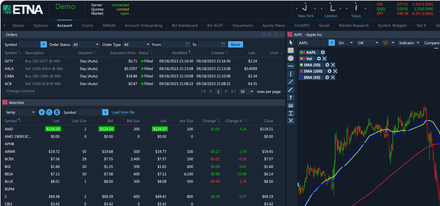This screenshot has height=206, width=440.
Task: Remove the EMA (50) indicator
Action: (x=333, y=78)
